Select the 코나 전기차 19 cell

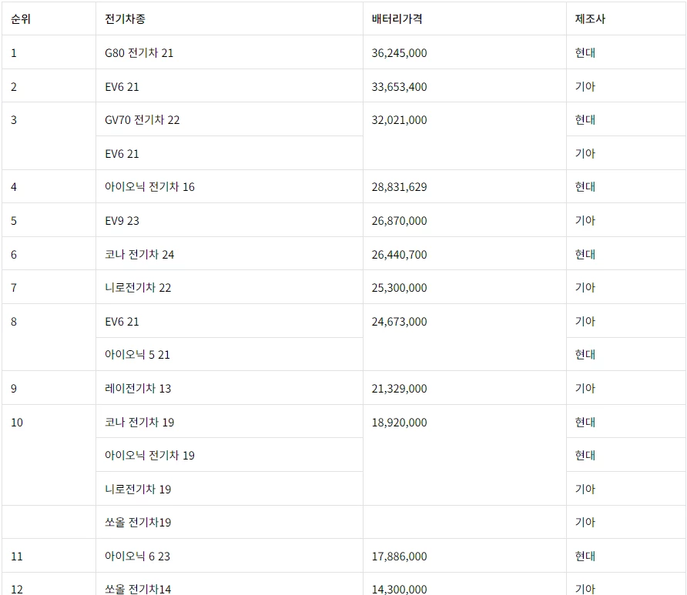click(x=230, y=422)
